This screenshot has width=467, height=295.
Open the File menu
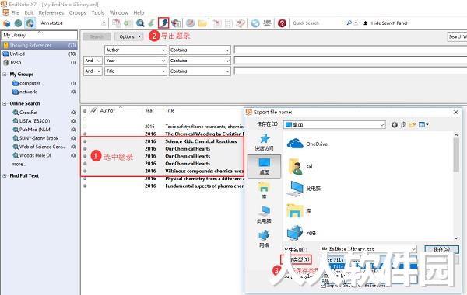point(16,12)
